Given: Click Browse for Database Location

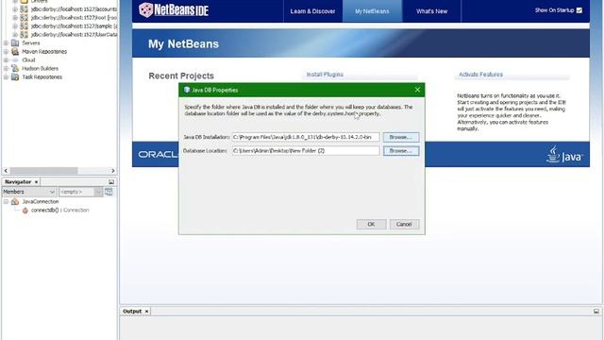Looking at the screenshot, I should 400,151.
